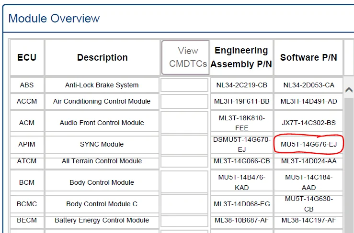Select the Air Conditioning Control Module row
This screenshot has height=233, width=354.
(102, 101)
